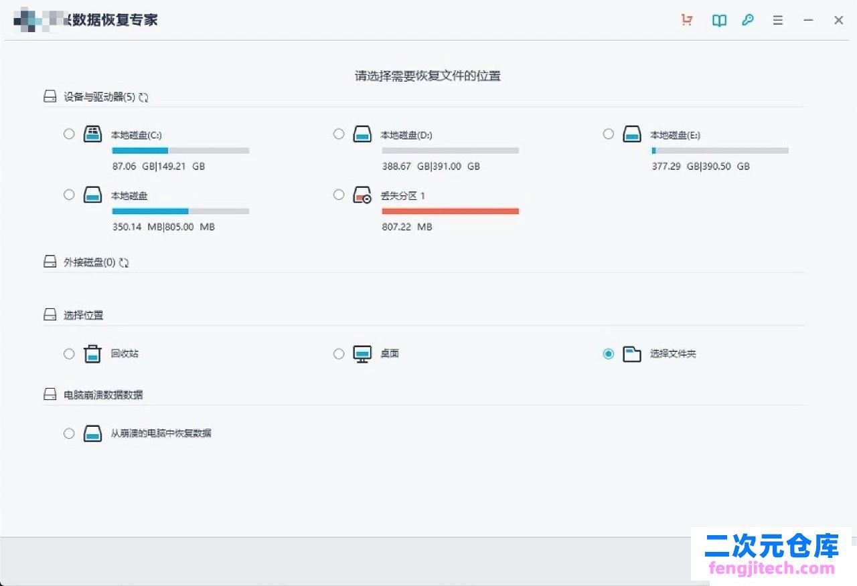This screenshot has width=857, height=586.
Task: Click the C: system drive icon
Action: tap(92, 134)
